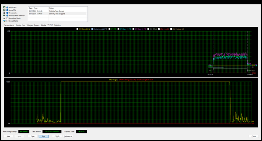Viewport: 262px width, 141px height.
Task: Click the 20:55:38 time marker on graph
Action: [210, 75]
